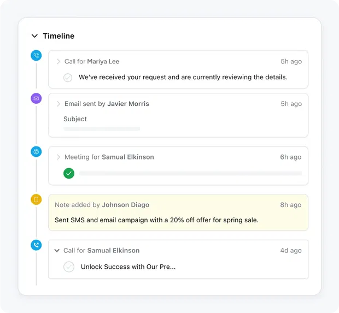The height and width of the screenshot is (313, 339).
Task: Check the 'Unlock Success with Our Pre...' task
Action: (x=69, y=267)
